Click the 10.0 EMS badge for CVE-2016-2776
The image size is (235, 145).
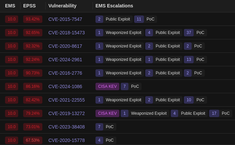tap(11, 73)
